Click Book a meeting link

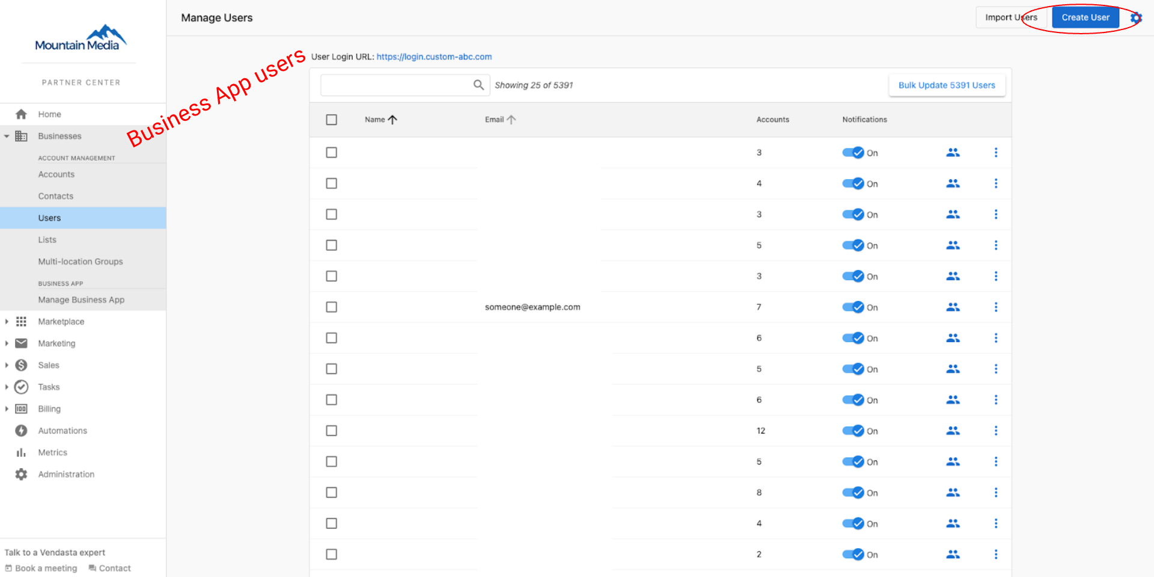[41, 568]
